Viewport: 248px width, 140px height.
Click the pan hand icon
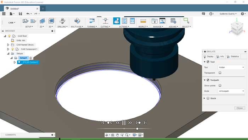coord(117,135)
